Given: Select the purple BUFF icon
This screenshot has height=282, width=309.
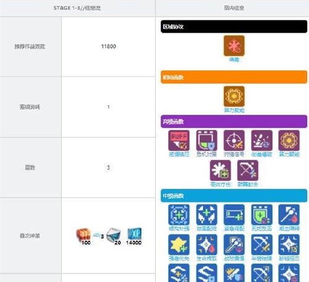Looking at the screenshot, I should click(x=179, y=141).
